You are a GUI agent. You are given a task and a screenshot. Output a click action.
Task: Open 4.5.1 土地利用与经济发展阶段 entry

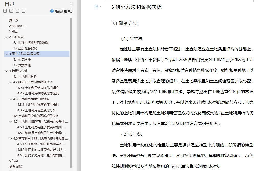41,127
